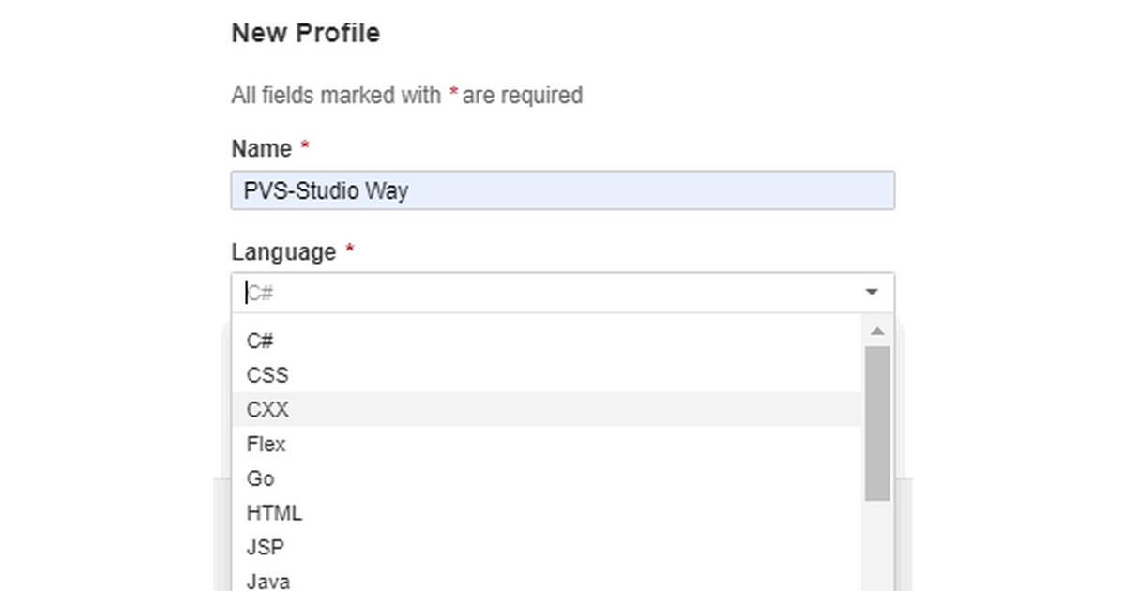Screen dimensions: 1126x591
Task: Collapse the Language dropdown with its arrow
Action: point(872,292)
